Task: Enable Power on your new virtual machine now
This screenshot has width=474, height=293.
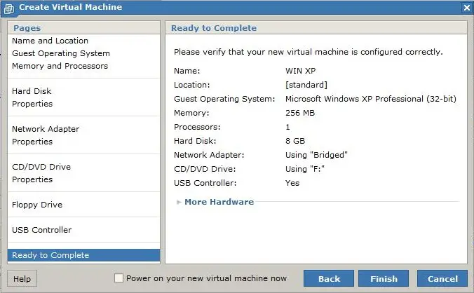Action: [x=118, y=278]
